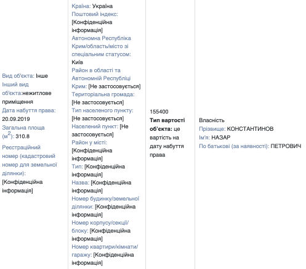The width and height of the screenshot is (306, 269).
Task: Click the object value 155400
Action: pyautogui.click(x=159, y=112)
